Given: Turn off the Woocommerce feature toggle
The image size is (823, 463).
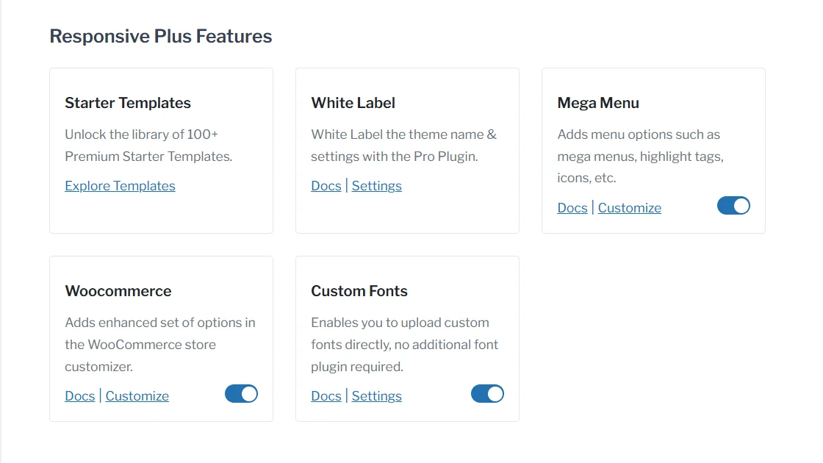Looking at the screenshot, I should coord(241,394).
